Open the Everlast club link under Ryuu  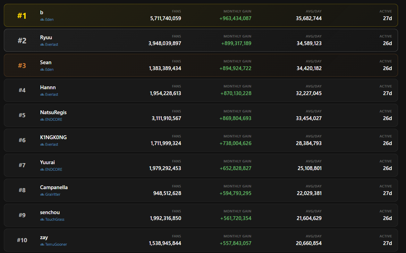click(52, 44)
